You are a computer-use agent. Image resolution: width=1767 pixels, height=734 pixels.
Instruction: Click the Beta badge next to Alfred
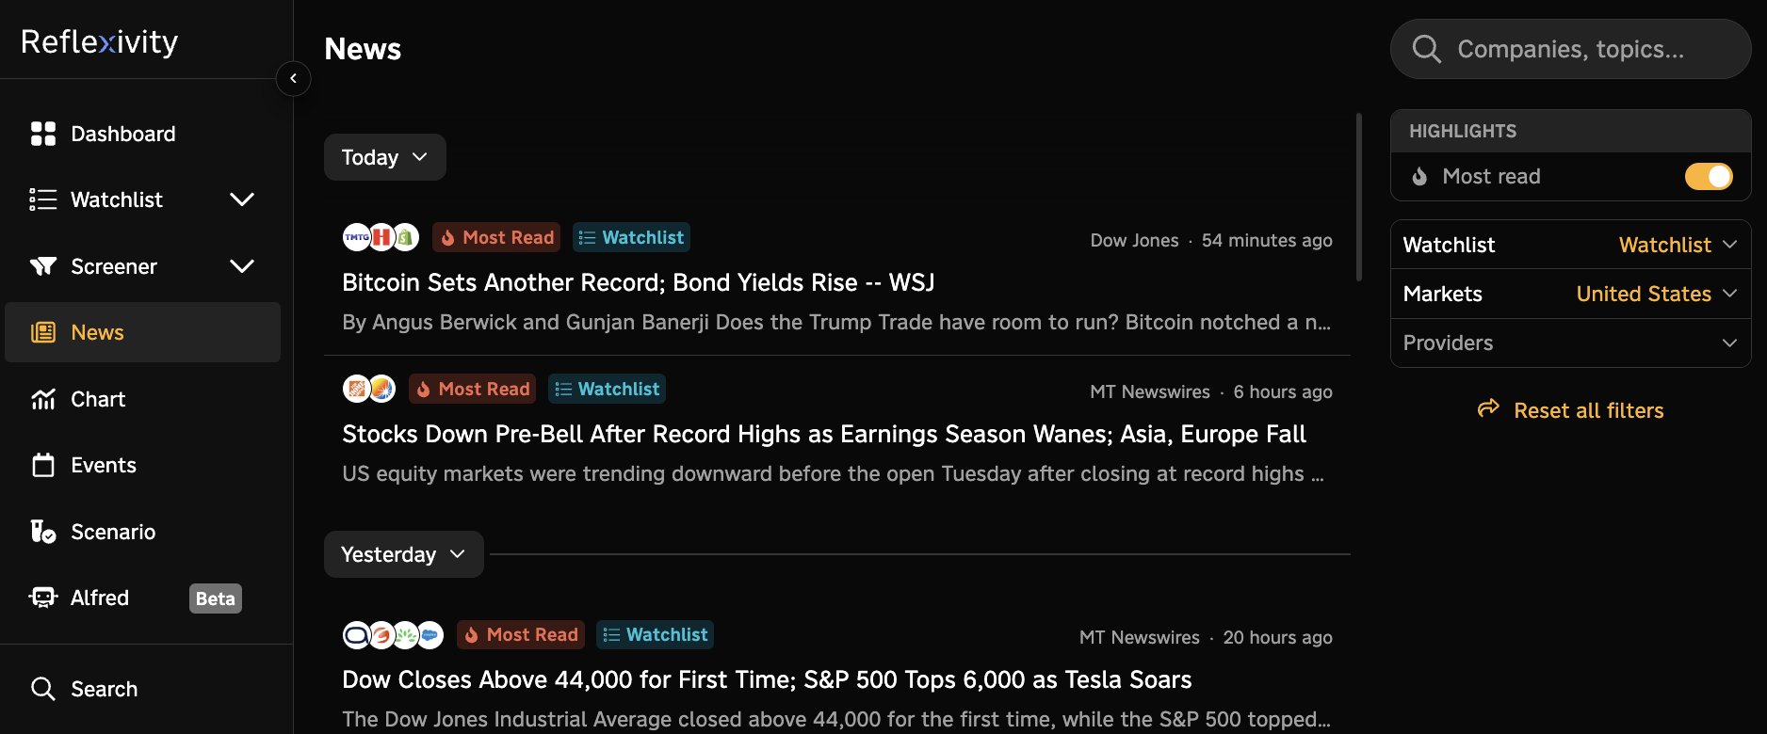click(x=216, y=598)
